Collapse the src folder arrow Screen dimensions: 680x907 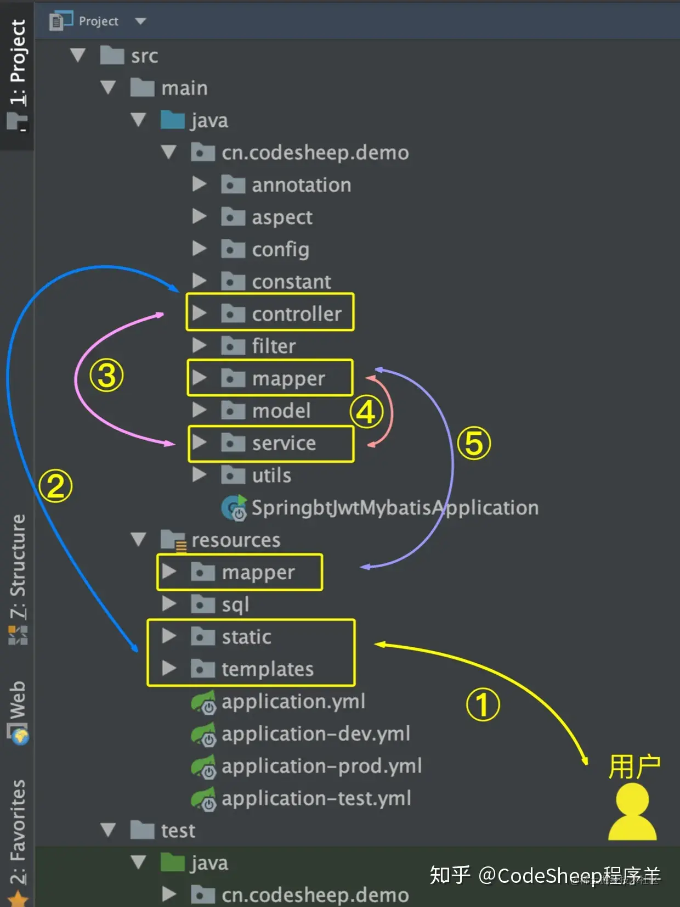pos(78,55)
